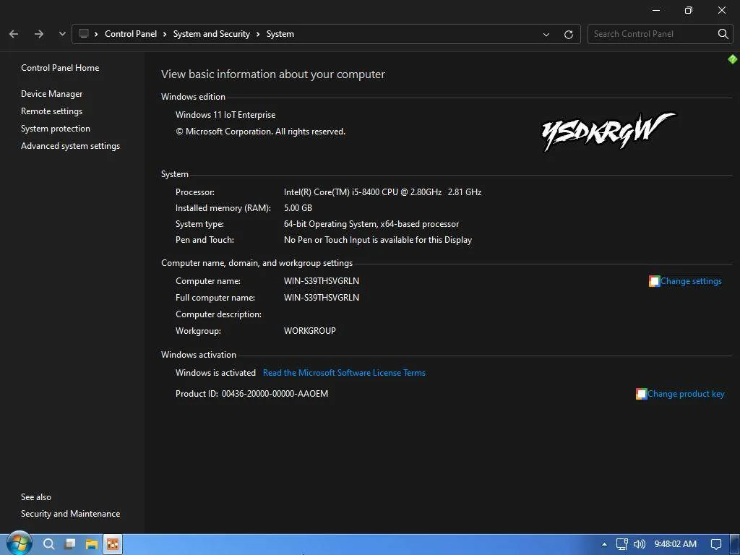740x555 pixels.
Task: Open volume speaker tray icon
Action: point(639,544)
